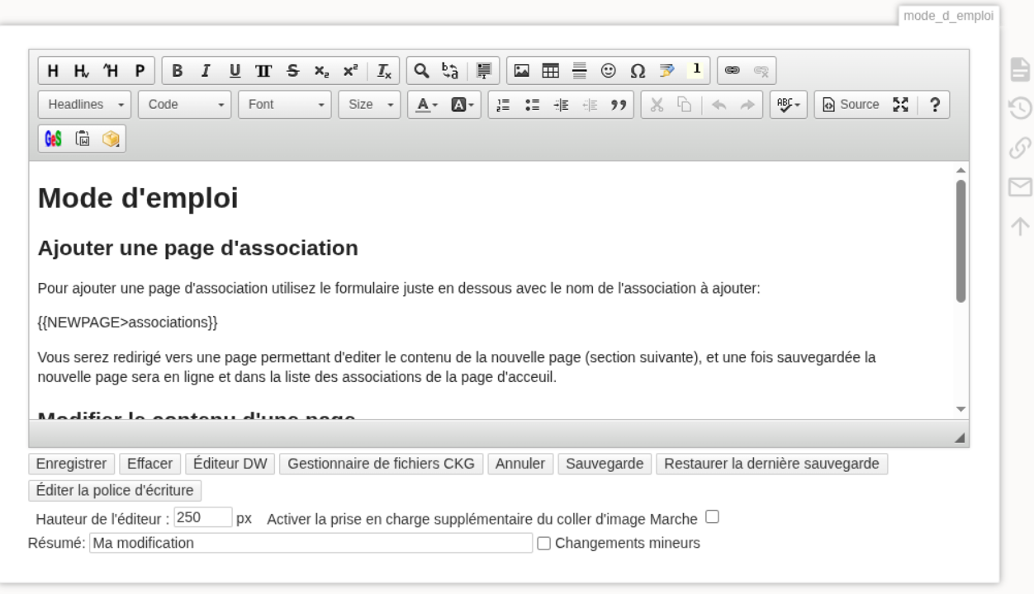Maximize the editor area
The height and width of the screenshot is (594, 1034).
click(900, 106)
